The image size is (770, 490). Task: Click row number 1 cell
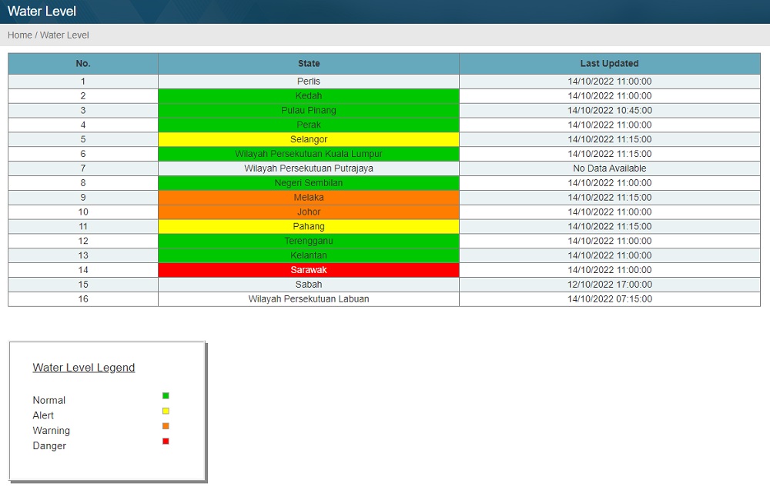click(x=83, y=82)
